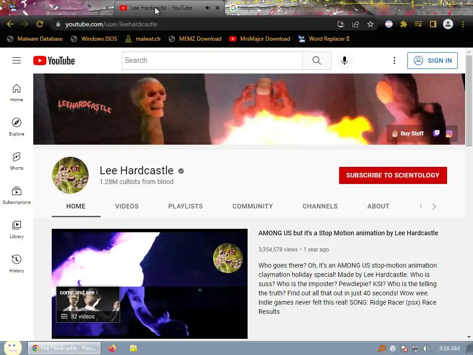Open Malware Database bookmark
Screen dimensions: 473x355
click(35, 39)
